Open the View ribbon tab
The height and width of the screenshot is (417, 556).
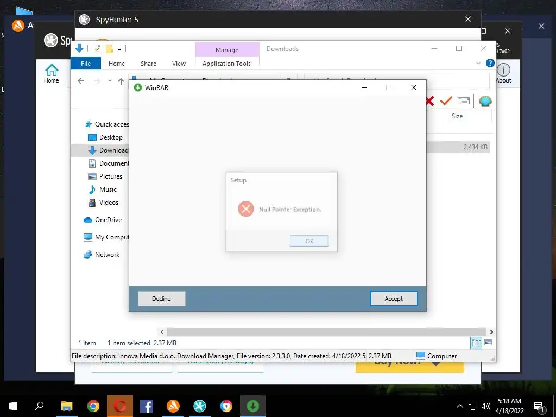179,64
